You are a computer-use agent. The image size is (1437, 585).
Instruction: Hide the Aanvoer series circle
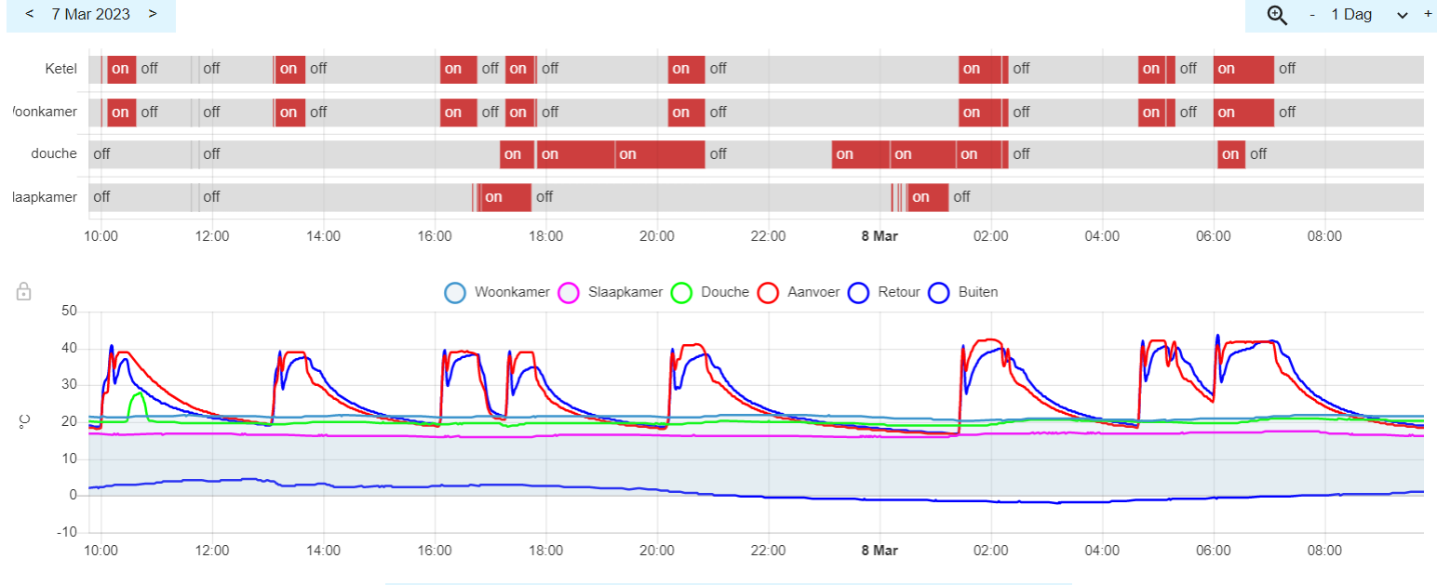tap(768, 293)
